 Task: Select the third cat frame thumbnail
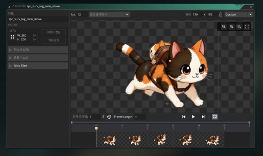click(x=160, y=140)
